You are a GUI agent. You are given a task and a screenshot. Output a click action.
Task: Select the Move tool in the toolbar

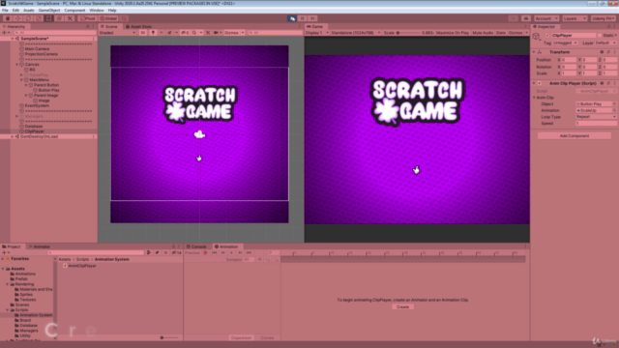[17, 18]
